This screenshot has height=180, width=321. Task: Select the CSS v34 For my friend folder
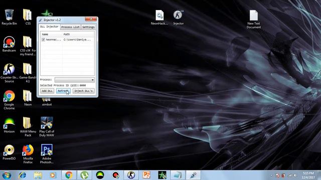[28, 46]
